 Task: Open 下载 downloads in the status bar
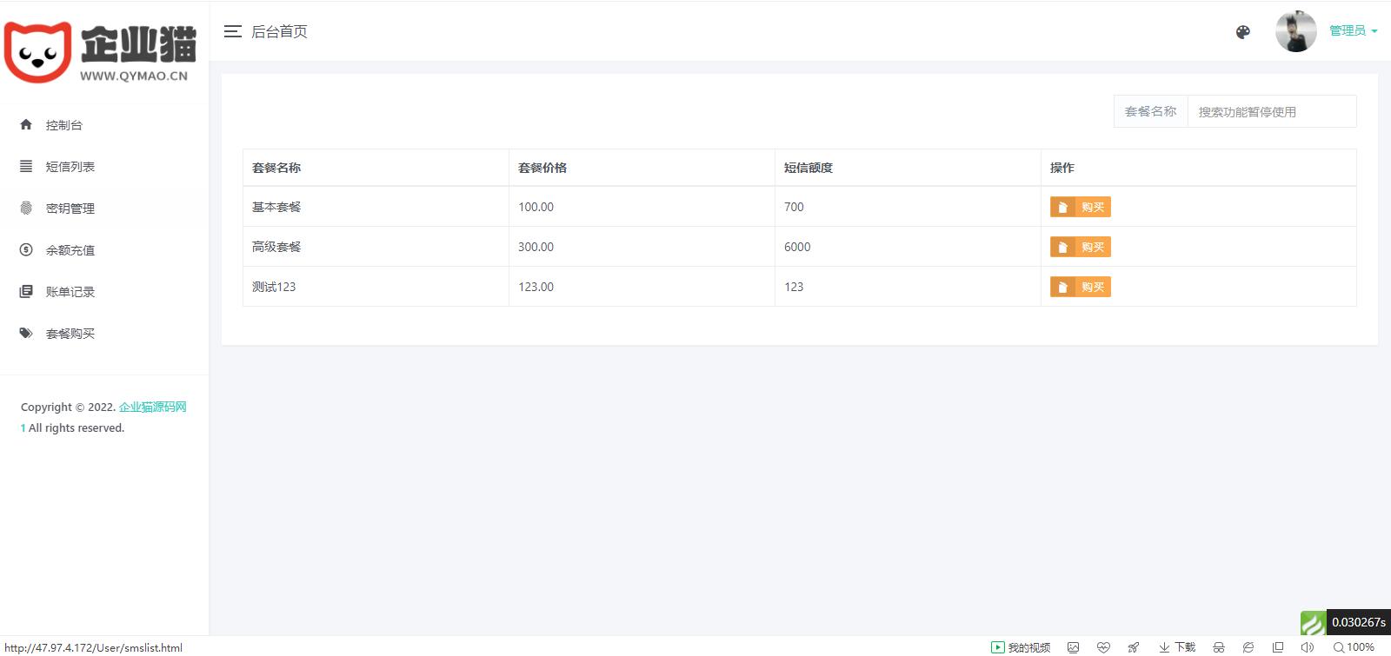(1177, 647)
